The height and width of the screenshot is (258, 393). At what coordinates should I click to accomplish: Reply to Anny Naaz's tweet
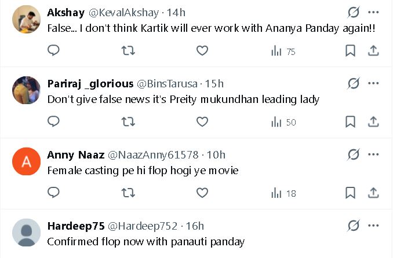pos(53,192)
